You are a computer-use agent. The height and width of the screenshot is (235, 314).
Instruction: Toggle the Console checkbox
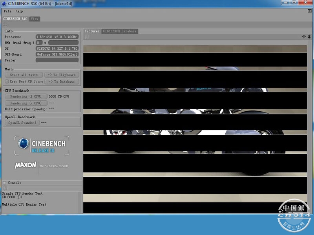pos(5,183)
